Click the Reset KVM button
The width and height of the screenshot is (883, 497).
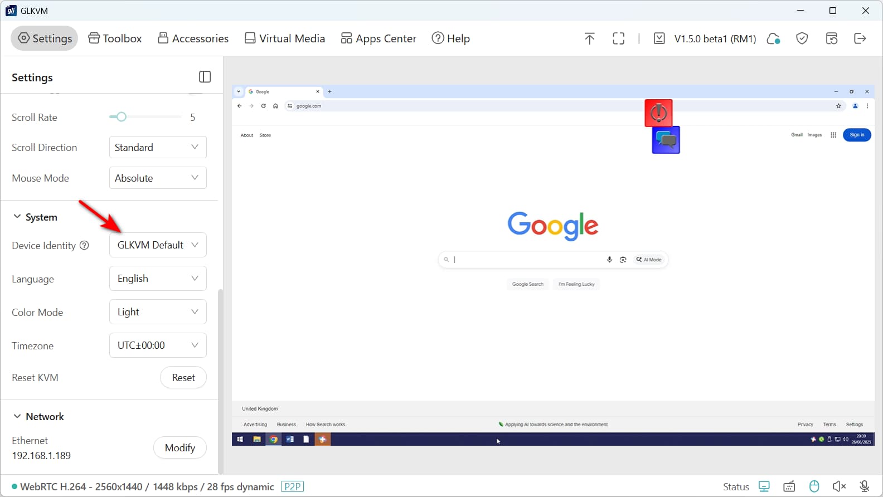tap(183, 378)
